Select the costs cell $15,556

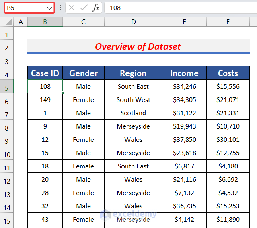[228, 86]
